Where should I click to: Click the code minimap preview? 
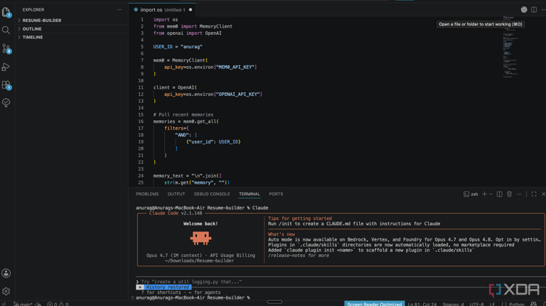pos(510,47)
